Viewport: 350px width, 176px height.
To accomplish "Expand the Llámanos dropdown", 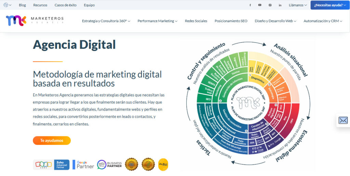I will coord(298,5).
